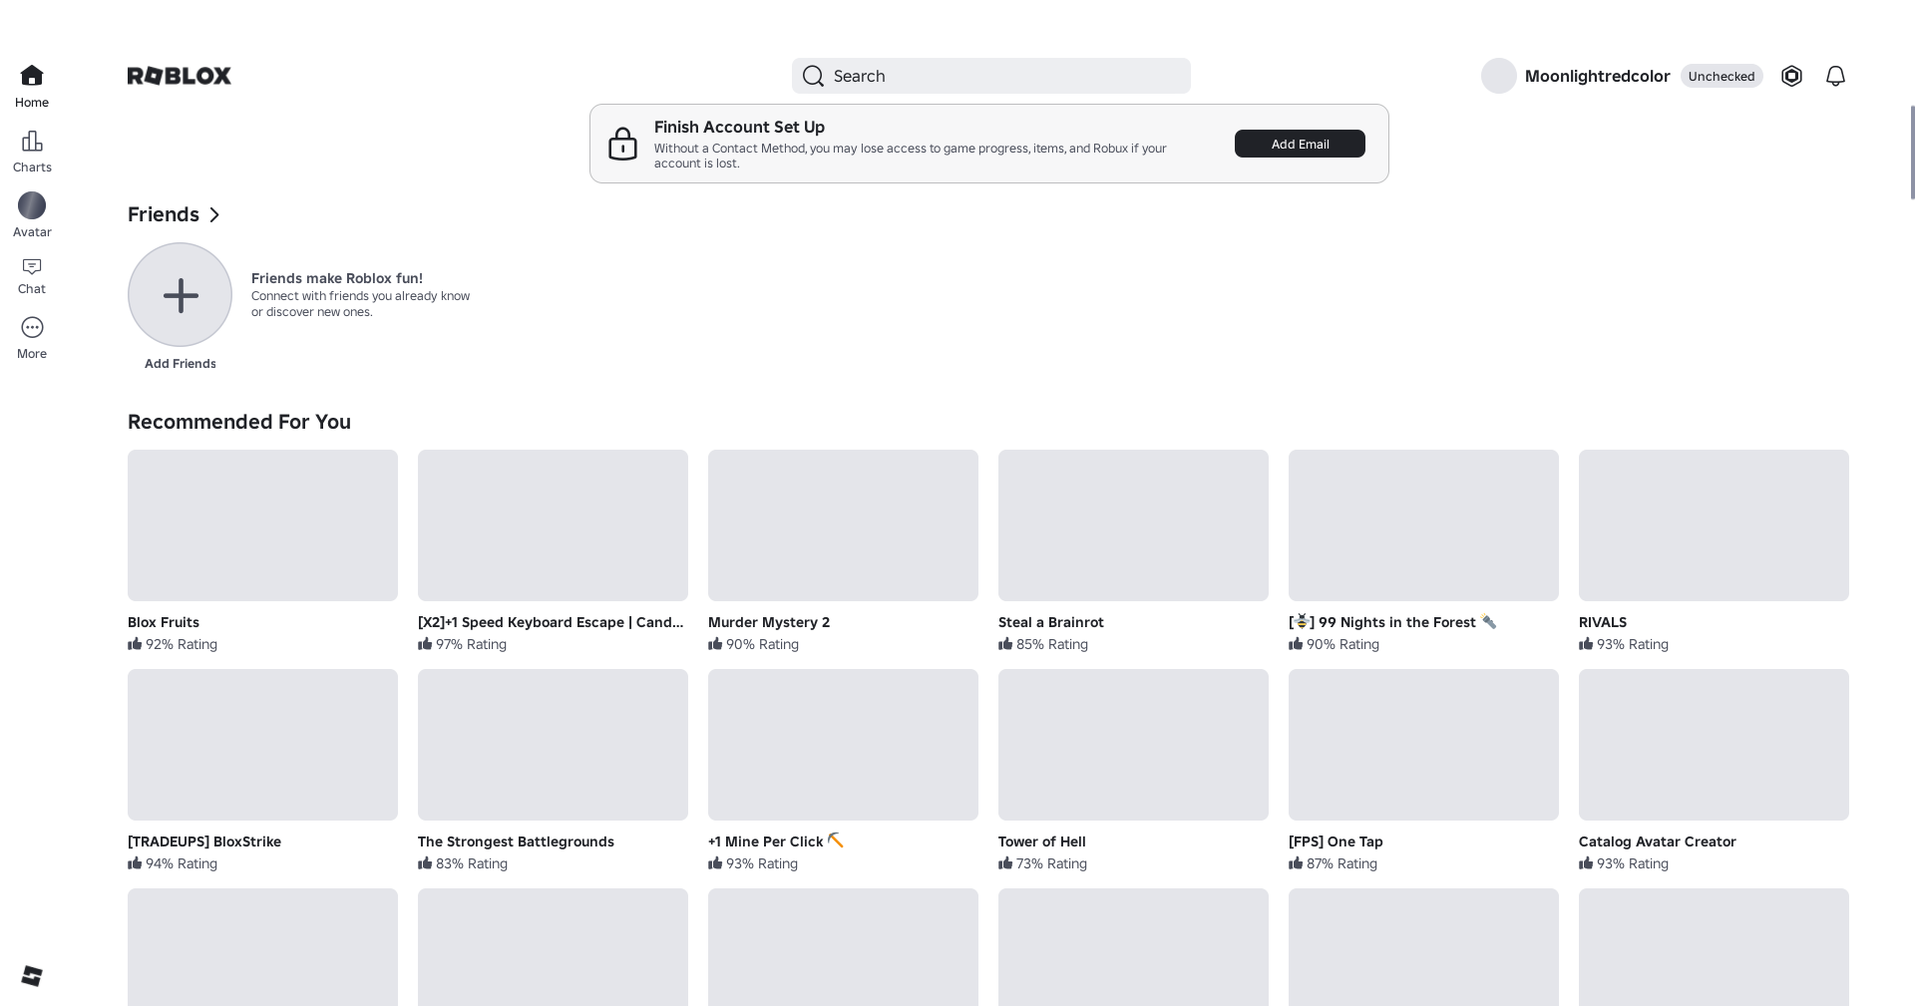Image resolution: width=1915 pixels, height=1006 pixels.
Task: Open the RIVALS game thumbnail
Action: tap(1714, 525)
